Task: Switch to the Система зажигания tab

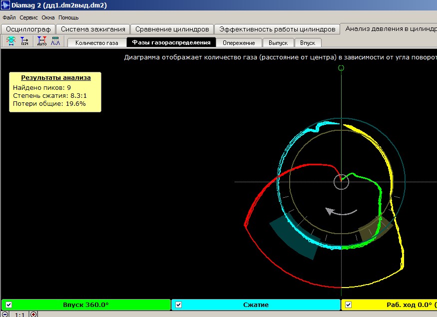Action: click(93, 29)
